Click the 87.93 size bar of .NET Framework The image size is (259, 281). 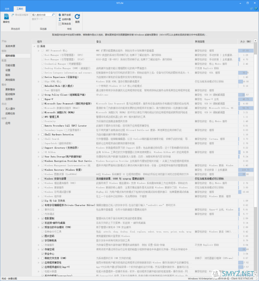pos(246,51)
